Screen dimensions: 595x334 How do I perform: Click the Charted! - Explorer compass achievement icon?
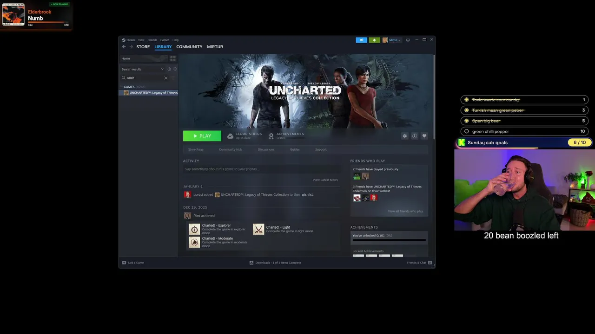(194, 229)
